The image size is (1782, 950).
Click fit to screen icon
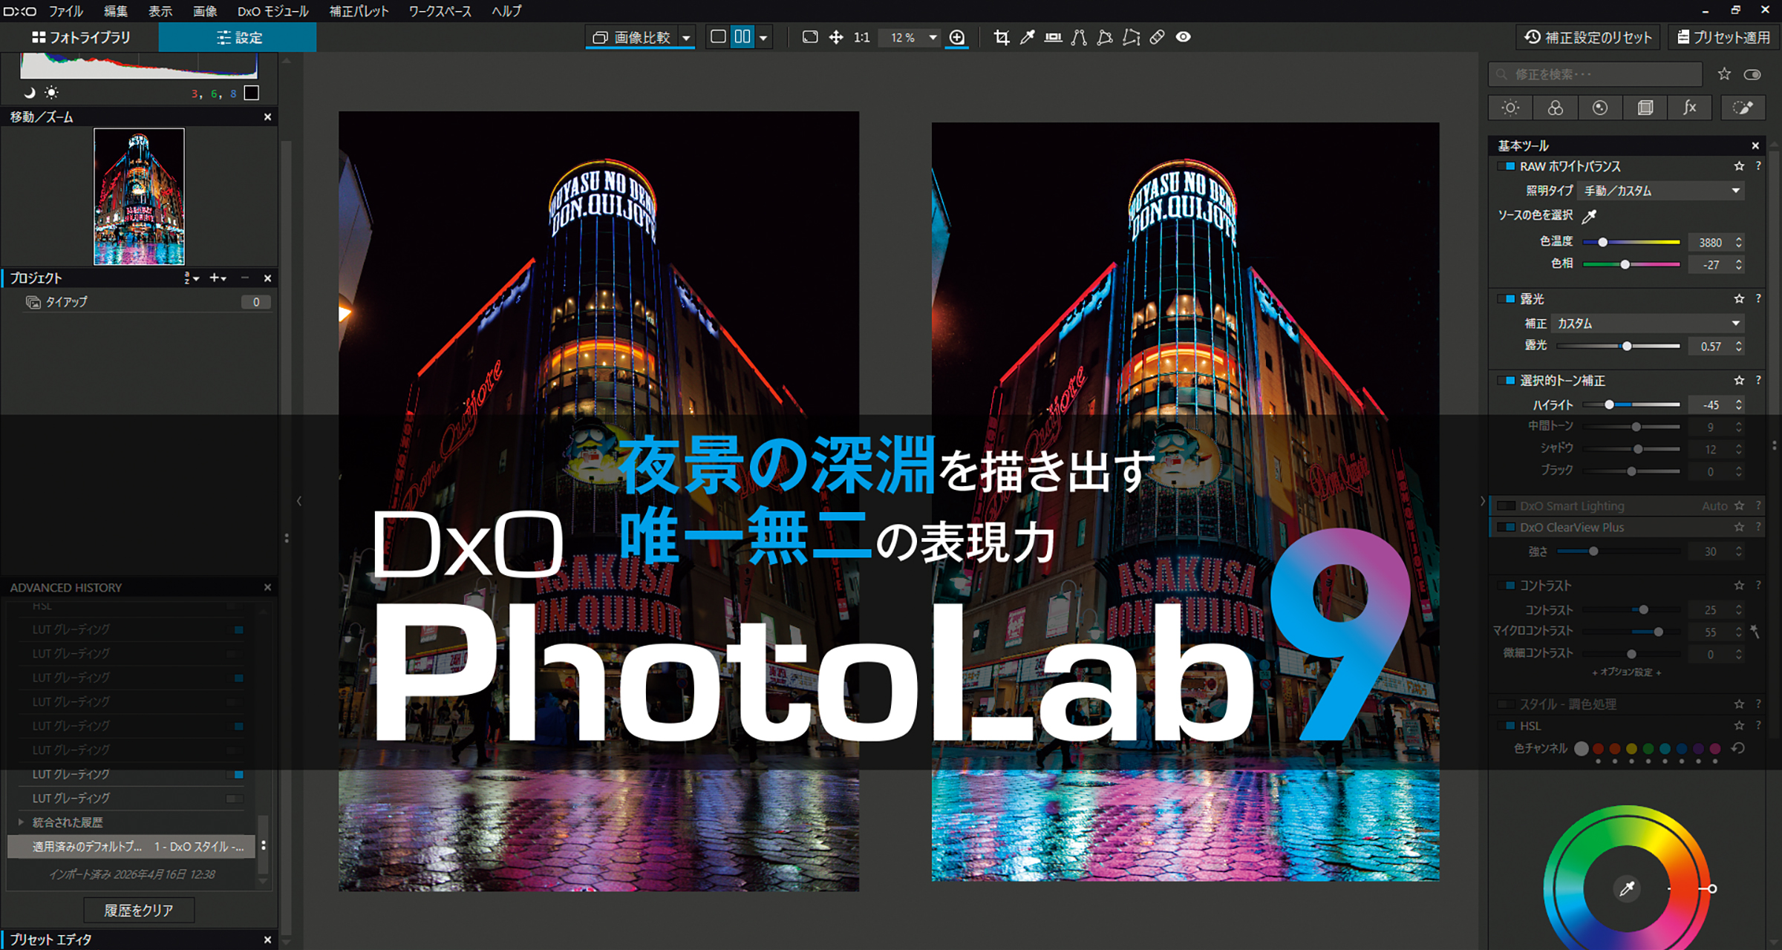click(x=810, y=37)
